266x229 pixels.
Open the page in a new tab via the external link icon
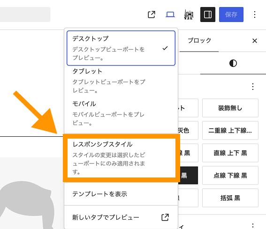[152, 15]
